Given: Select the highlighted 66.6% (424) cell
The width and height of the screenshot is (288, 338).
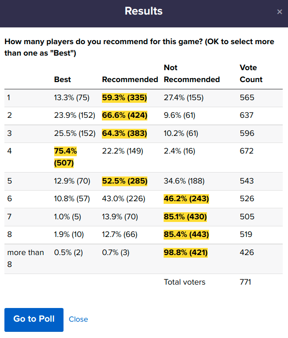Looking at the screenshot, I should click(x=124, y=116).
